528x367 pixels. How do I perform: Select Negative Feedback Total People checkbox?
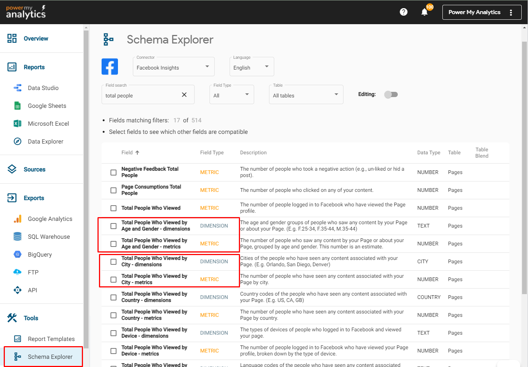113,173
